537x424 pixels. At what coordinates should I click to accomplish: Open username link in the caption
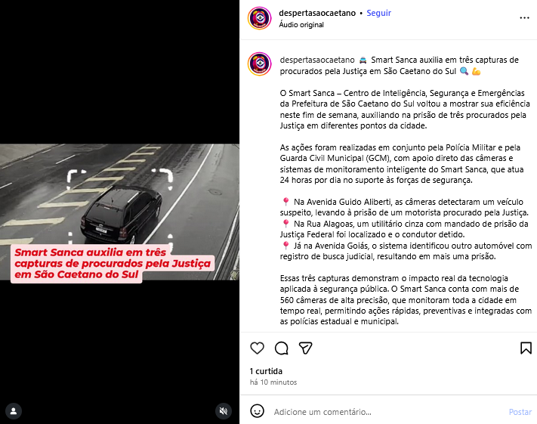coord(317,60)
